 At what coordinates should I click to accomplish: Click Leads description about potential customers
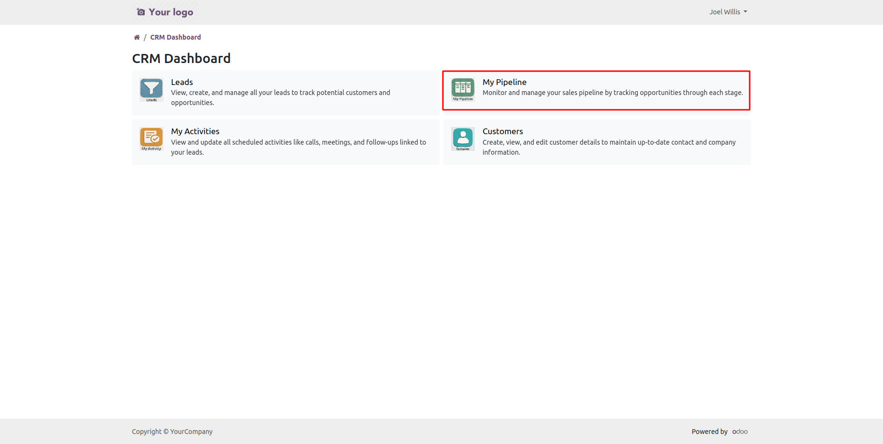click(x=280, y=97)
